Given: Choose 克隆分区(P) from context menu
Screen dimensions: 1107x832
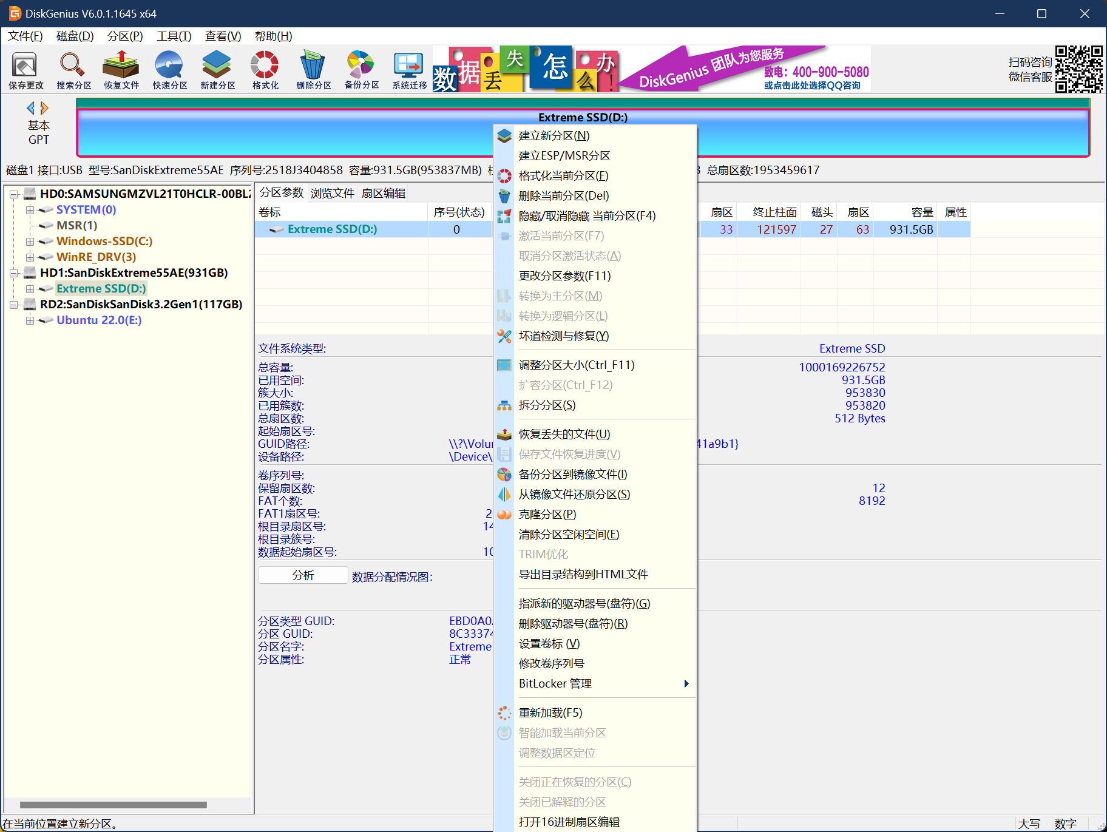Looking at the screenshot, I should click(595, 514).
